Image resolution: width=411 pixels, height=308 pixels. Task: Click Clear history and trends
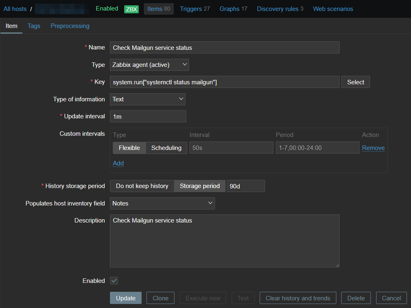[x=298, y=298]
